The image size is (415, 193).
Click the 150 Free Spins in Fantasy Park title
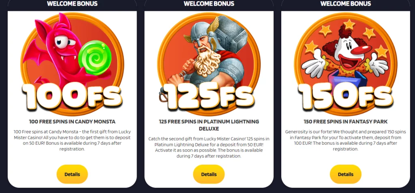(346, 122)
